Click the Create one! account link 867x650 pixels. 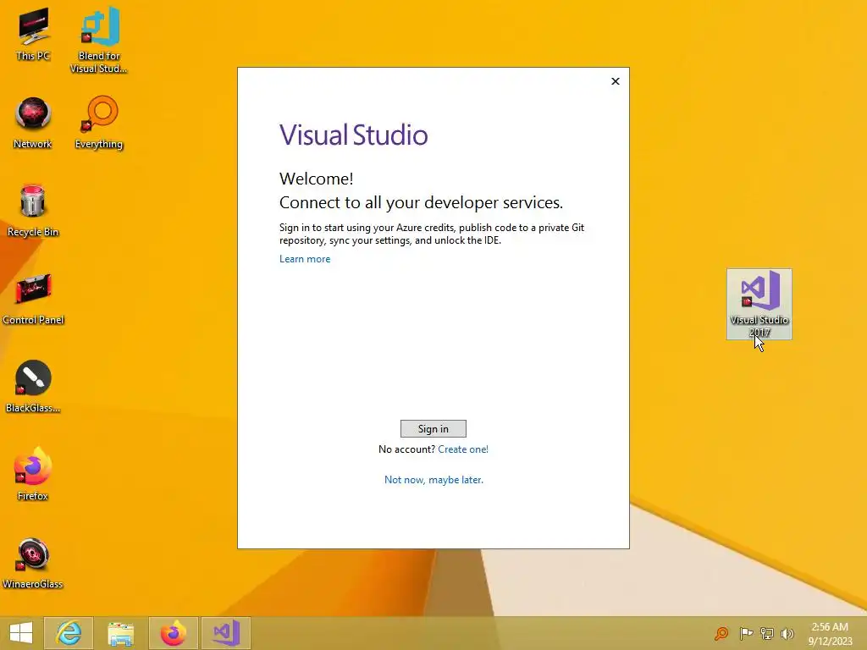pos(463,449)
